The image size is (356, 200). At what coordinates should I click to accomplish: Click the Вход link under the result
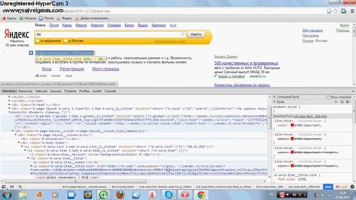[47, 69]
